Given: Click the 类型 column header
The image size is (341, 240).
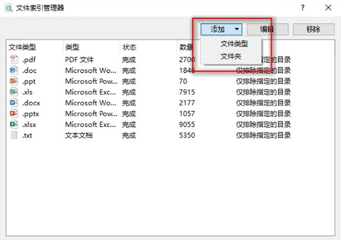Looking at the screenshot, I should [72, 47].
